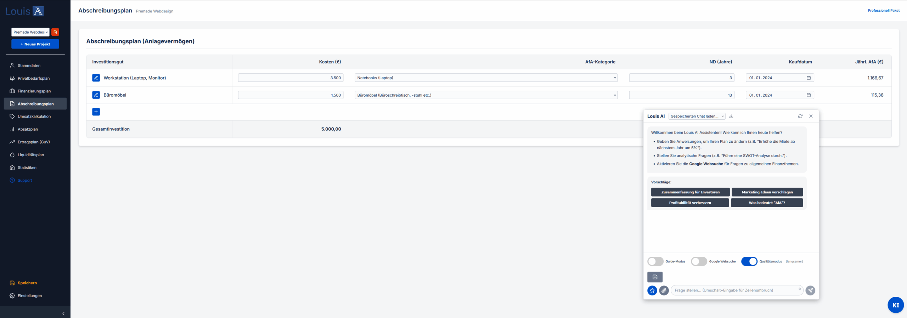Viewport: 907px width, 318px height.
Task: Expand the Notebooks (Laptop) AfA category dropdown
Action: coord(486,78)
